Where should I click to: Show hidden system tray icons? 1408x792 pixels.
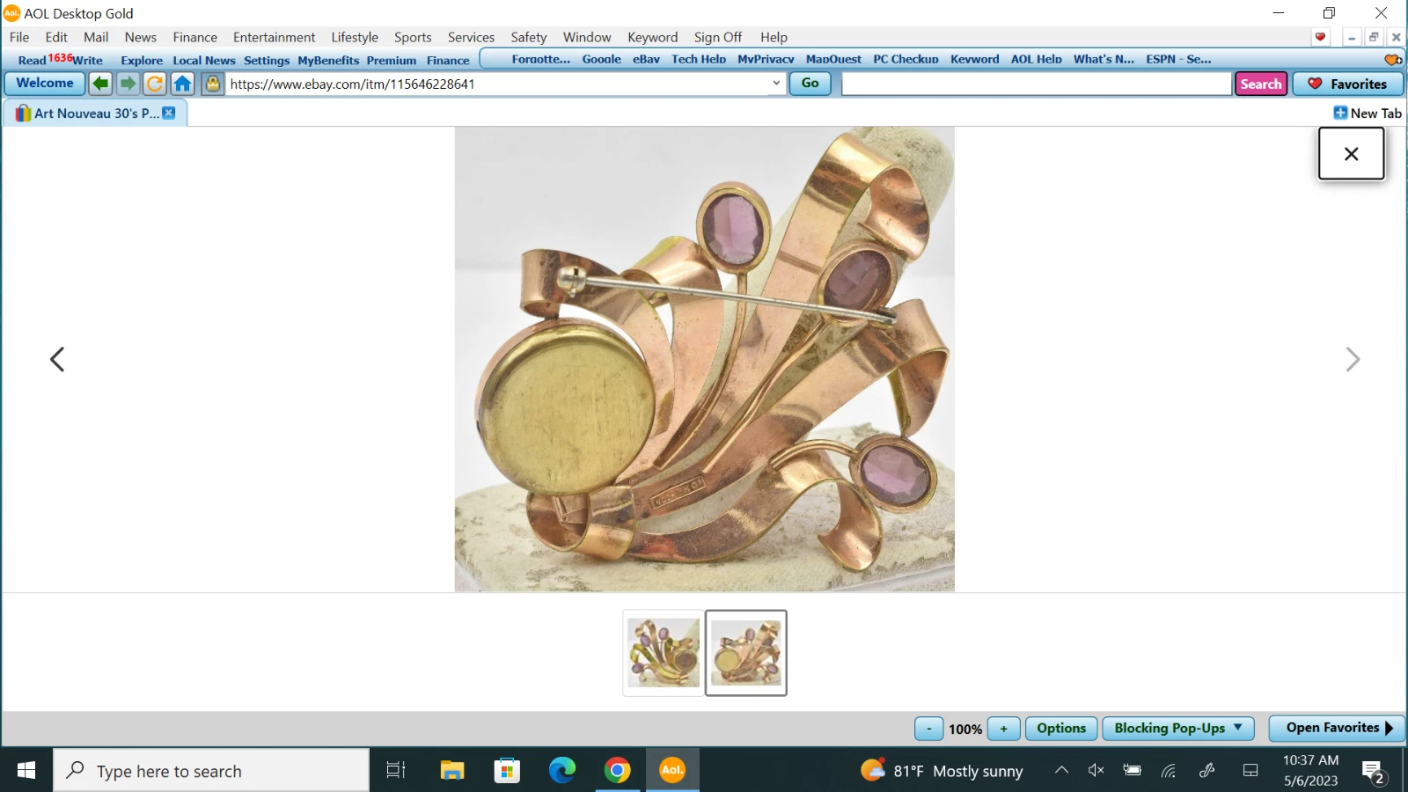(1062, 771)
